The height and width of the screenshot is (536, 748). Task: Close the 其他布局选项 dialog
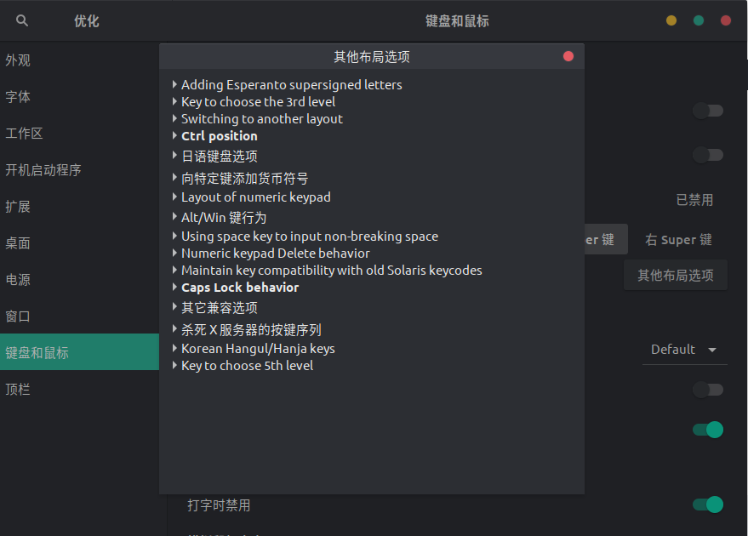tap(567, 54)
